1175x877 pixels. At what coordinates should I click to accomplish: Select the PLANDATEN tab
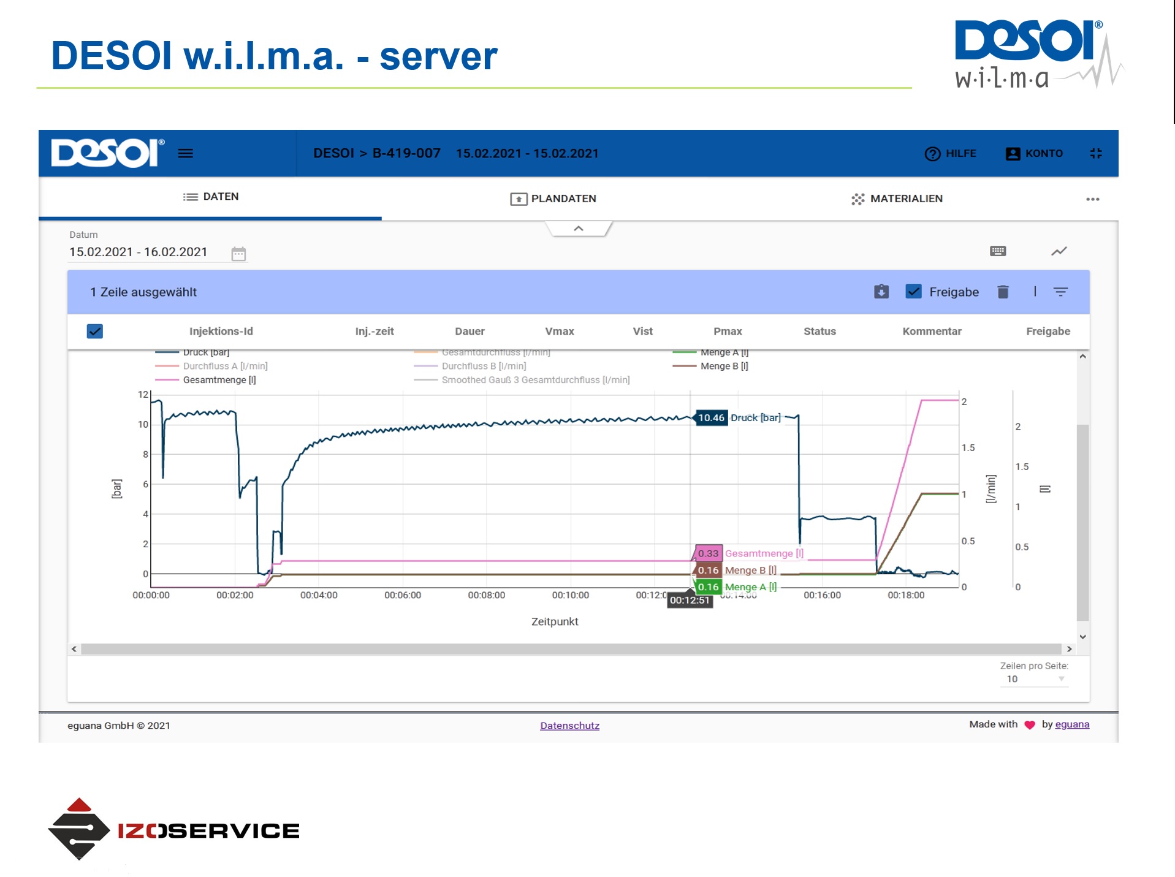click(x=553, y=199)
